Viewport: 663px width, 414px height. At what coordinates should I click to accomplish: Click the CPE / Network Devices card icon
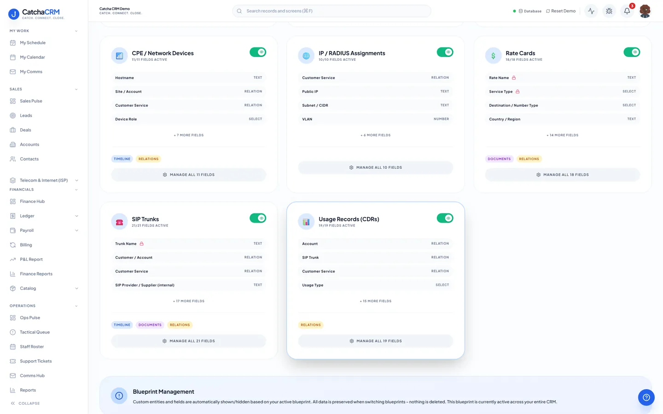coord(119,56)
